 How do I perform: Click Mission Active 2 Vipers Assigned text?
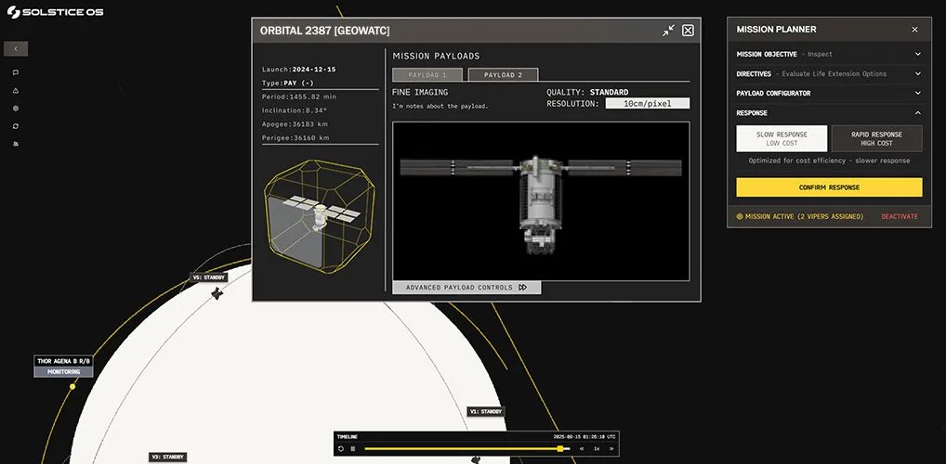(804, 216)
